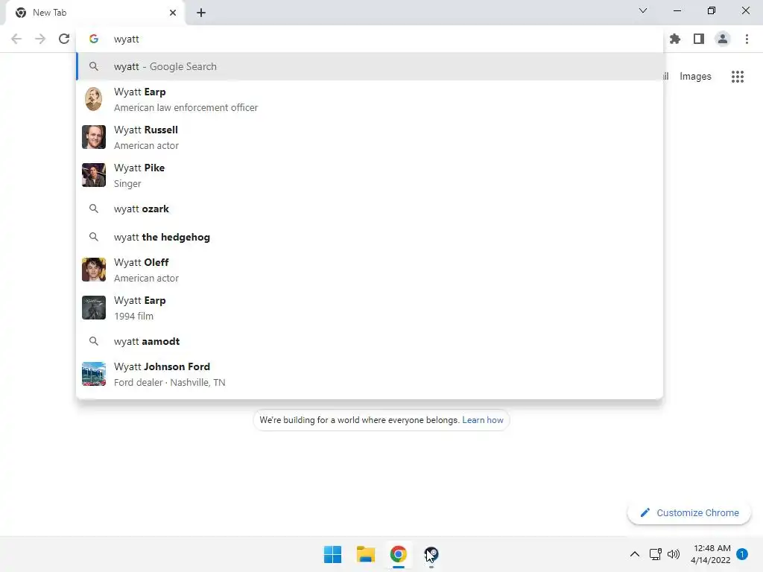This screenshot has height=572, width=763.
Task: Open File Explorer from taskbar
Action: coord(365,554)
